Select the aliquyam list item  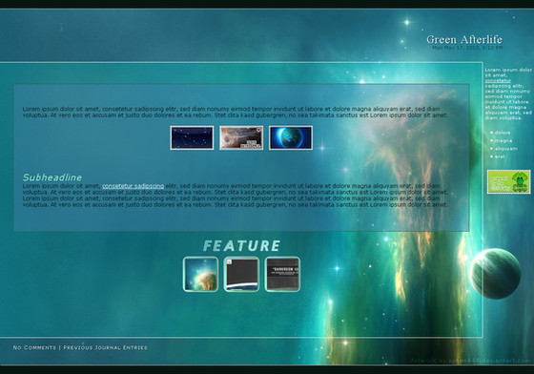tap(505, 149)
